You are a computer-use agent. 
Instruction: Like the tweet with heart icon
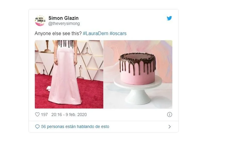click(37, 115)
